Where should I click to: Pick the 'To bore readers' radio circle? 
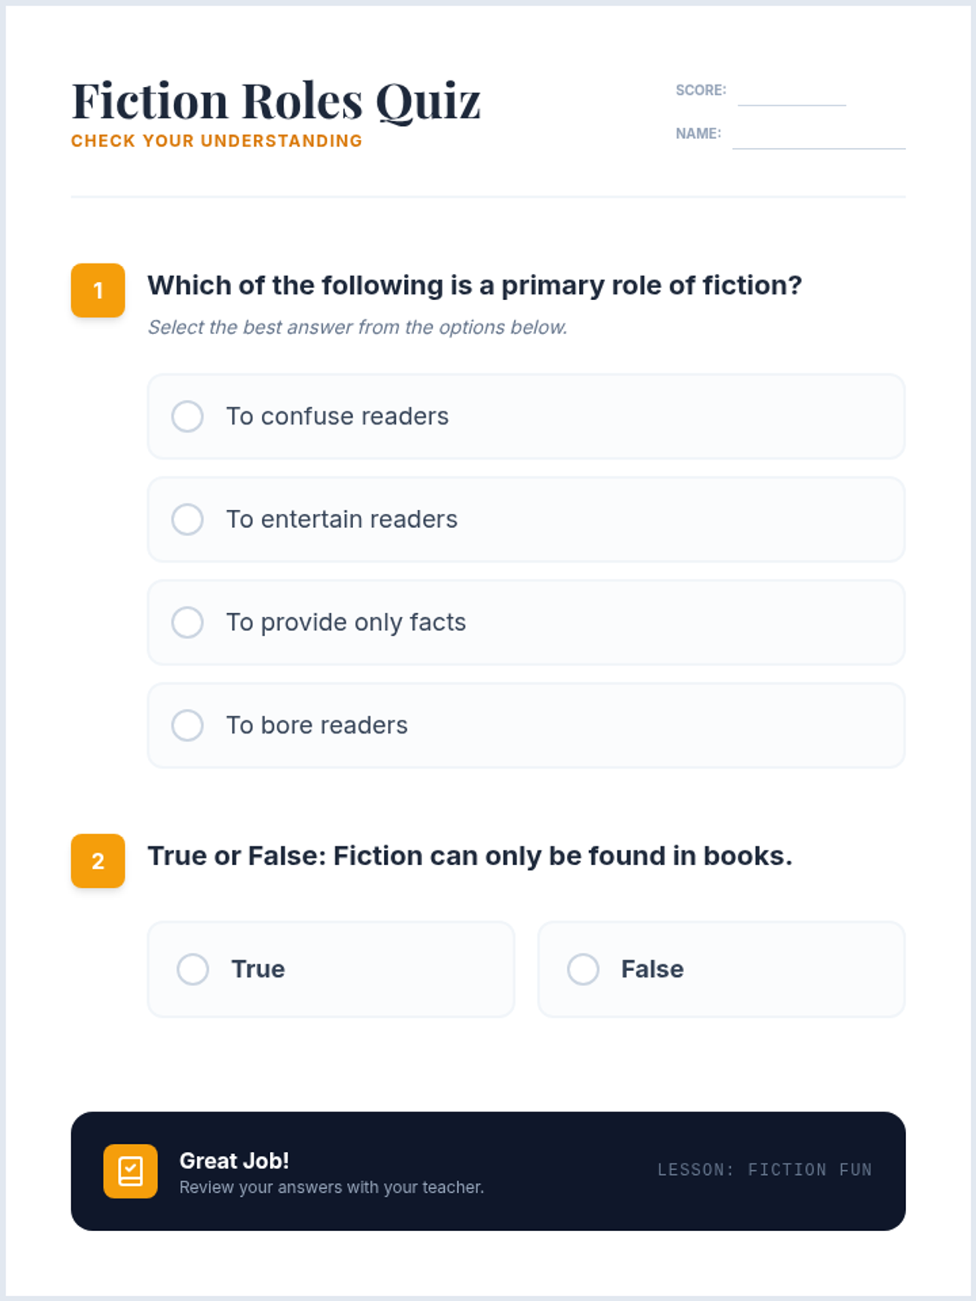[x=187, y=725]
